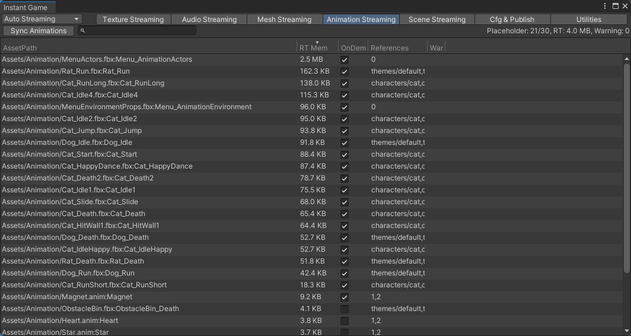631x336 pixels.
Task: Sort list by AssetPath column
Action: (x=148, y=47)
